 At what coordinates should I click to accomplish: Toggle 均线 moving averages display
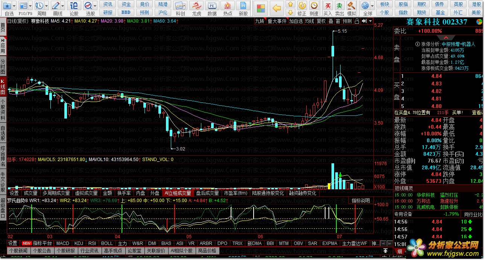310,21
